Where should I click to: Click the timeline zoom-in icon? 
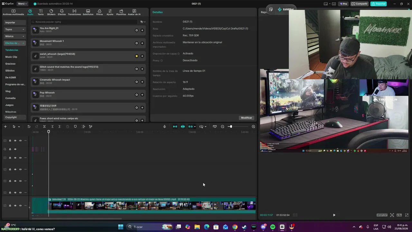click(x=253, y=127)
